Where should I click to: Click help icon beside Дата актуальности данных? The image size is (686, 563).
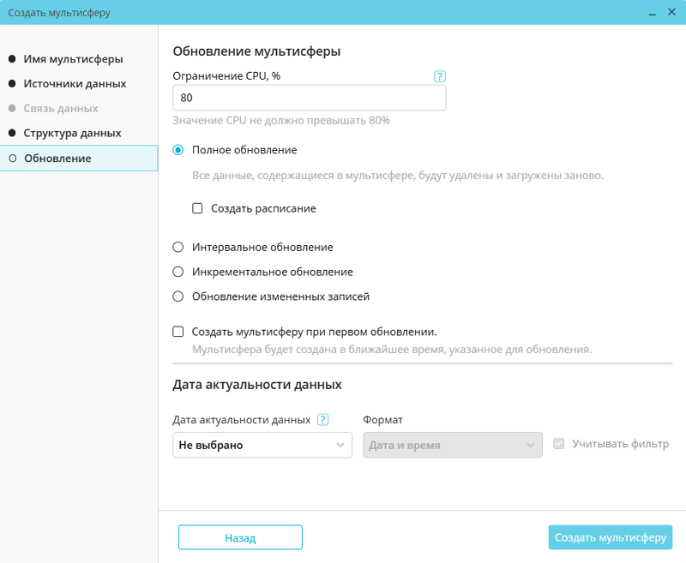click(322, 420)
